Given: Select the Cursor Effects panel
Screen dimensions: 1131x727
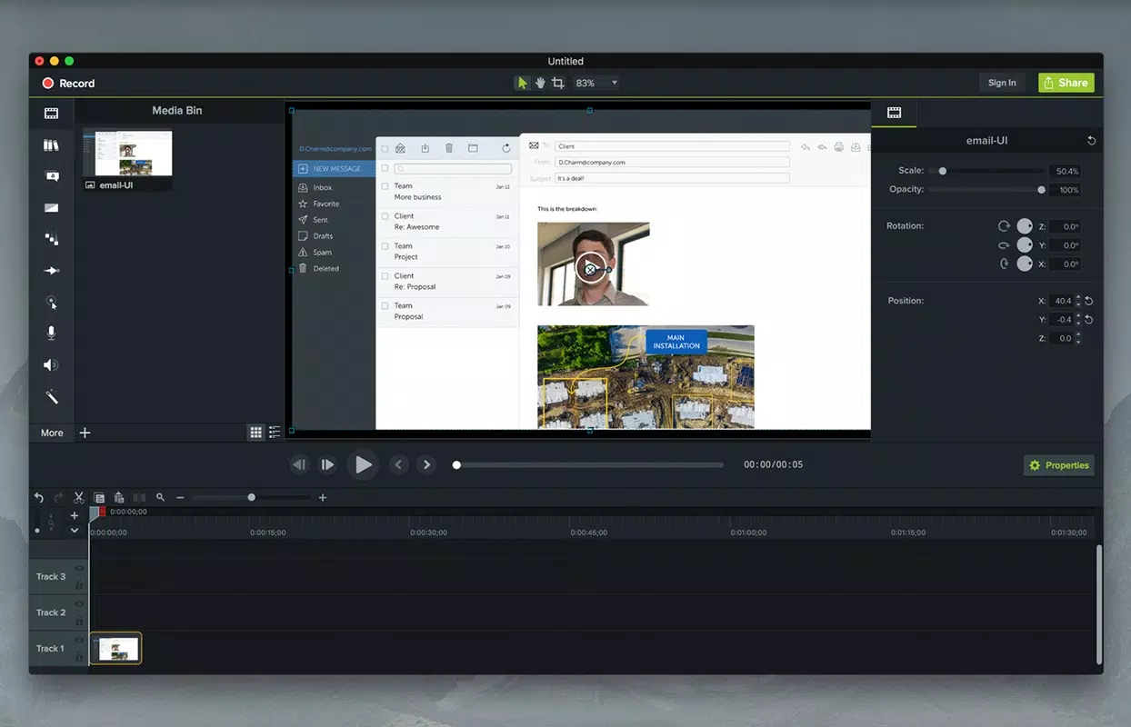Looking at the screenshot, I should click(x=51, y=301).
